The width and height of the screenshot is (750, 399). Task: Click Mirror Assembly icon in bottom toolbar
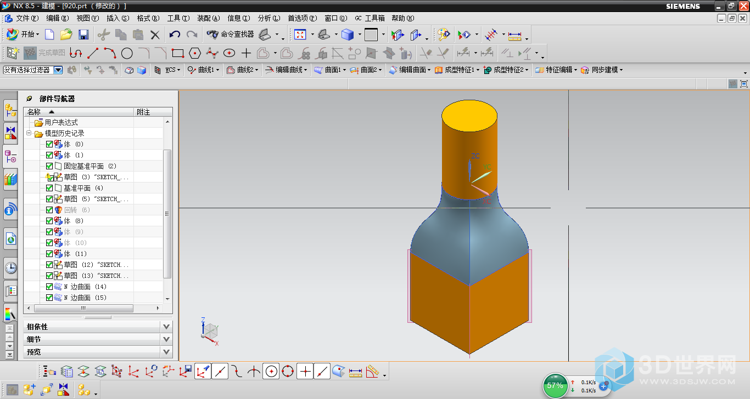point(64,390)
